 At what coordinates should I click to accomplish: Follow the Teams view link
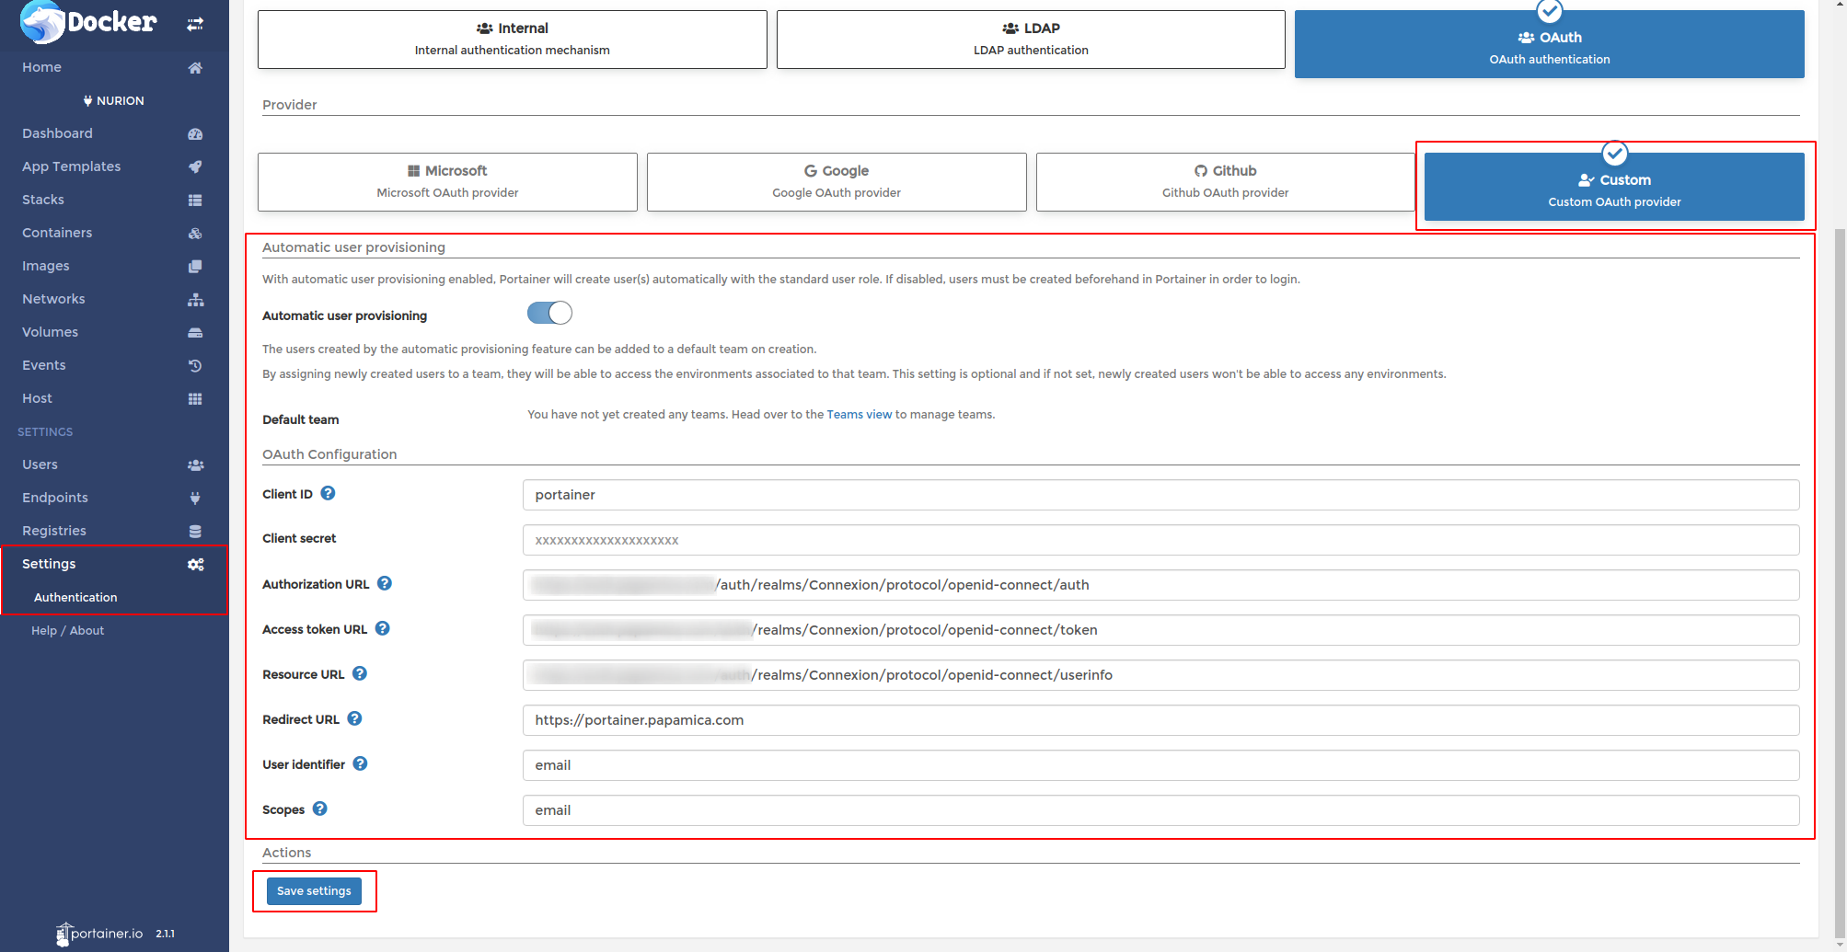tap(859, 415)
